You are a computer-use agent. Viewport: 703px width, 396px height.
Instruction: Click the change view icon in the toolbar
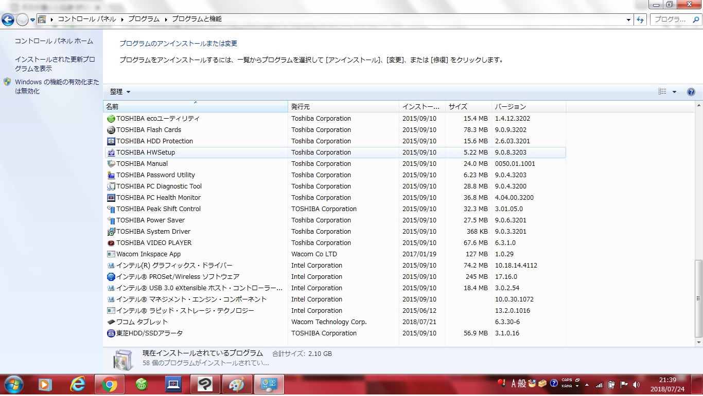pos(662,92)
